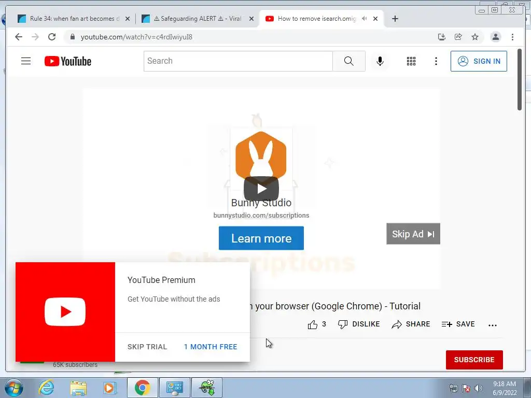Mute the tab via audio speaker icon
Image resolution: width=531 pixels, height=398 pixels.
[x=365, y=19]
